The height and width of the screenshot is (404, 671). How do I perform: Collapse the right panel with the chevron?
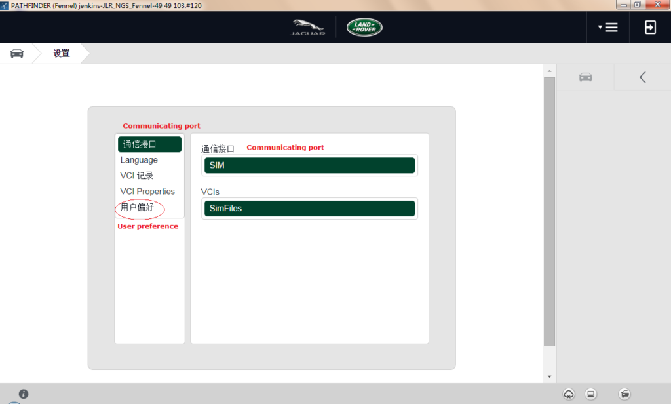coord(642,77)
